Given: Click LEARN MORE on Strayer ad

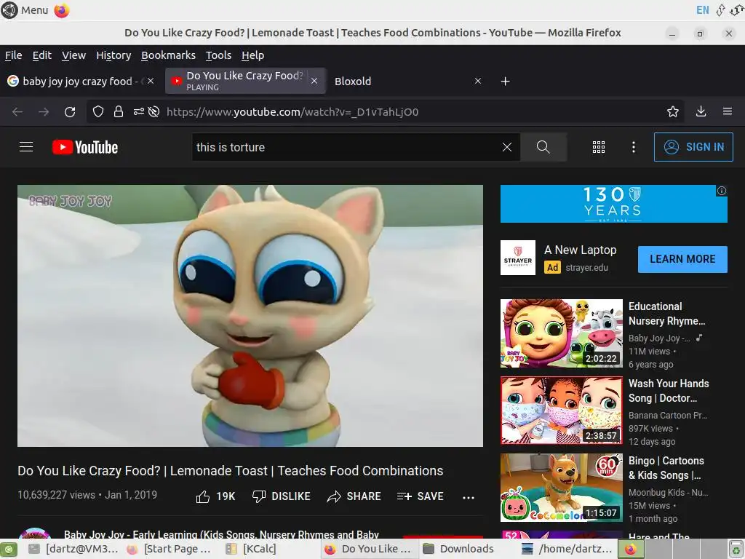Looking at the screenshot, I should point(682,259).
